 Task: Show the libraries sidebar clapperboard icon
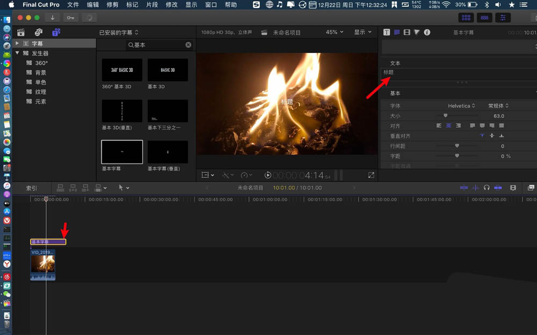pyautogui.click(x=21, y=33)
